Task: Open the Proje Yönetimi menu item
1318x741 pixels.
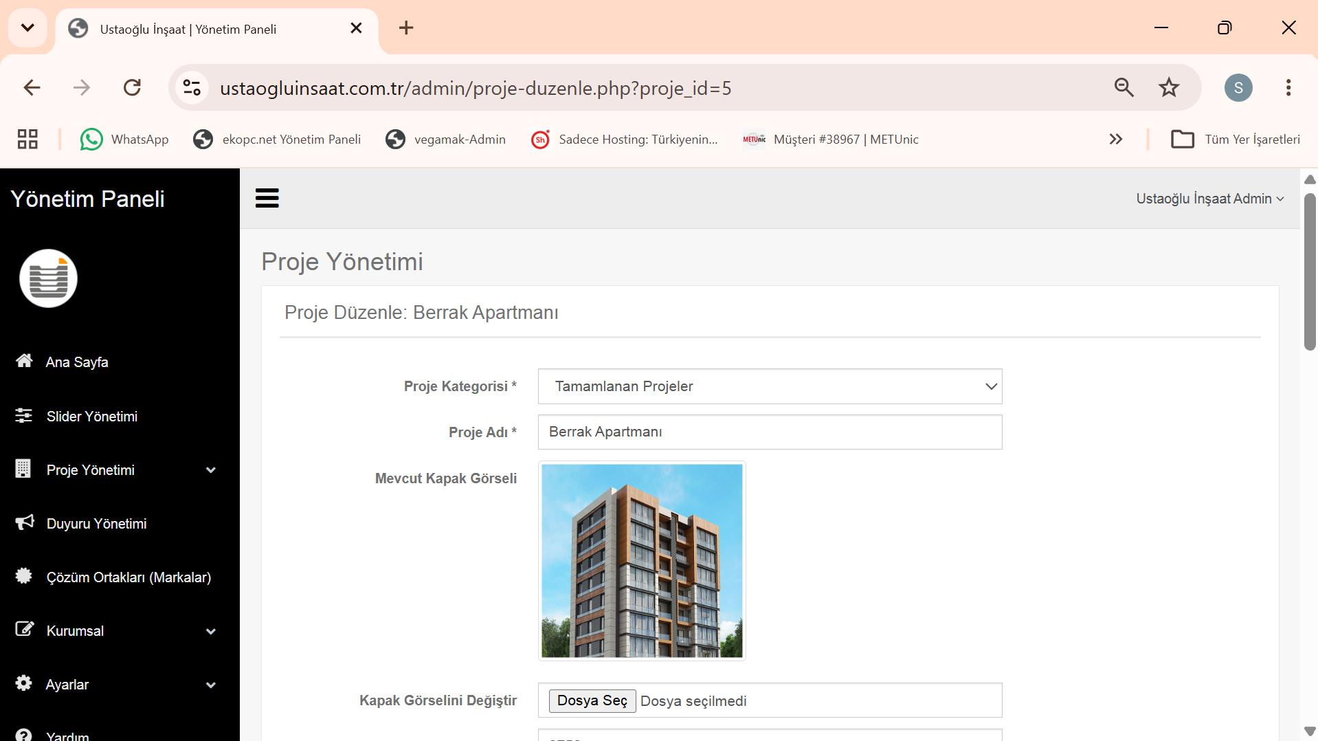Action: pyautogui.click(x=91, y=469)
